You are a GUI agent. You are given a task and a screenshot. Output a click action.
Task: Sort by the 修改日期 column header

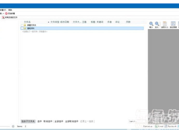click(65, 22)
